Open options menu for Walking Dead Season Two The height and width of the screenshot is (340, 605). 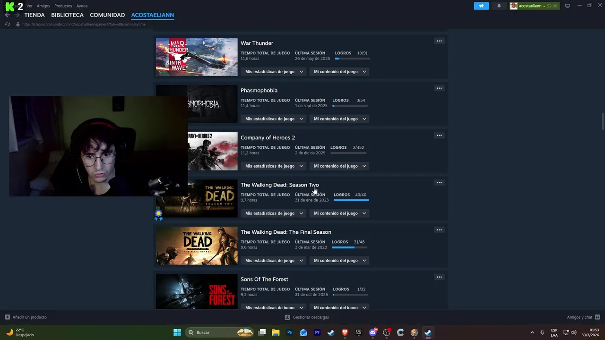tap(439, 183)
